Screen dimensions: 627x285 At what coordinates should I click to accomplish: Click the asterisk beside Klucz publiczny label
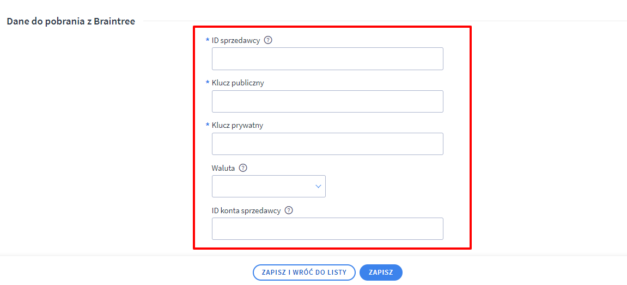[208, 83]
